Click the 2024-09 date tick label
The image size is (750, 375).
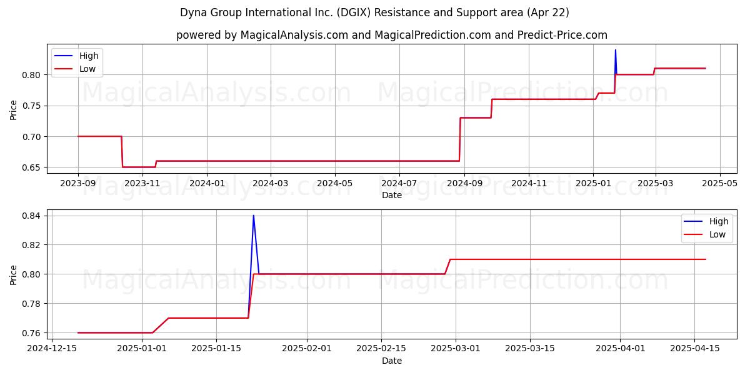(x=464, y=184)
